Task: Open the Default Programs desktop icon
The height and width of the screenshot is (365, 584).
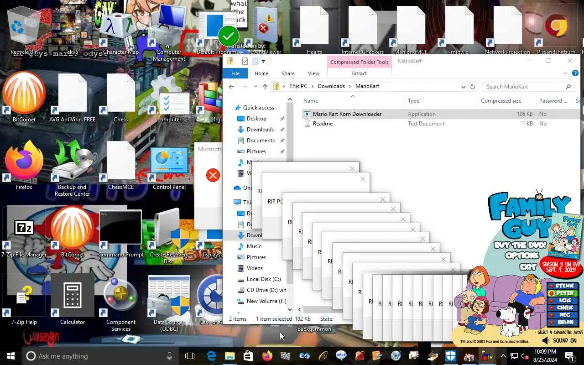Action: pyautogui.click(x=218, y=33)
